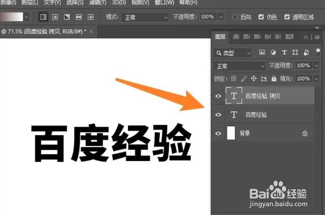
Task: Toggle the layer filtering on/off switch
Action: tap(318, 52)
